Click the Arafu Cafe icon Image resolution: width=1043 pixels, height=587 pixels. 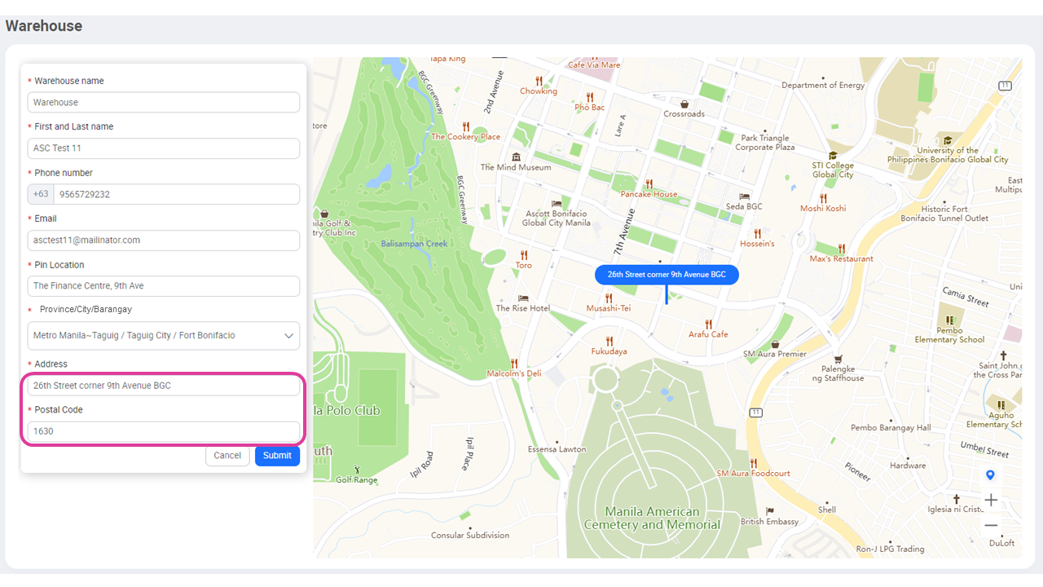(708, 324)
